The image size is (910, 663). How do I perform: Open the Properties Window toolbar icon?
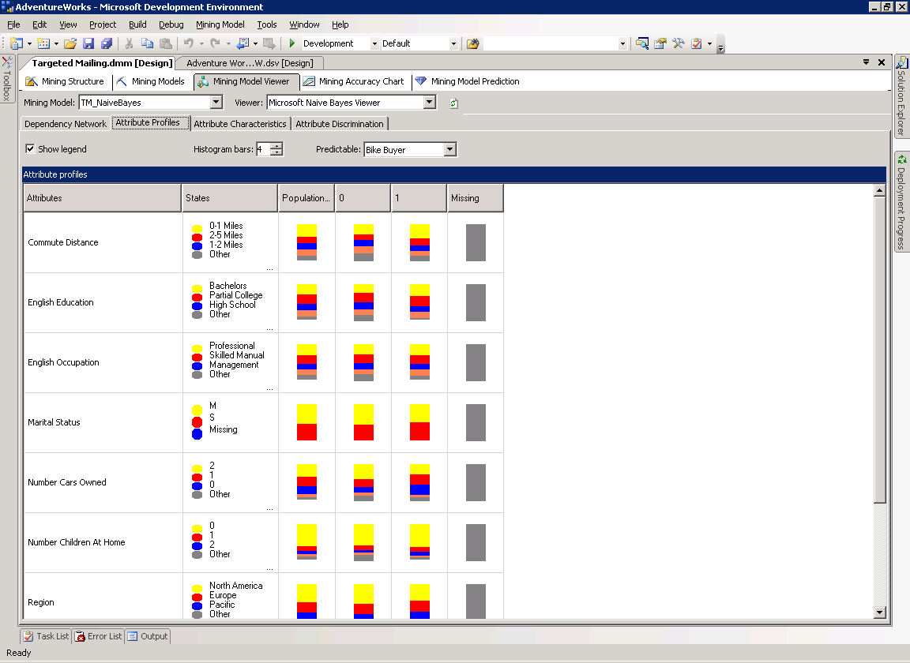tap(660, 43)
